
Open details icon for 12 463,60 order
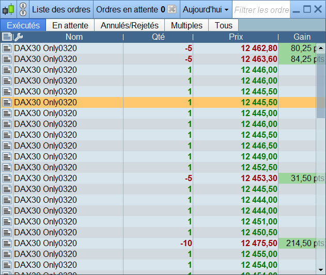click(7, 59)
